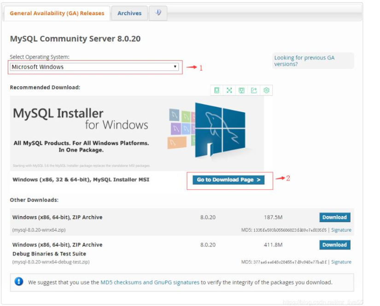Click the mobile device icon in the floating toolbar
The width and height of the screenshot is (380, 306).
point(216,90)
